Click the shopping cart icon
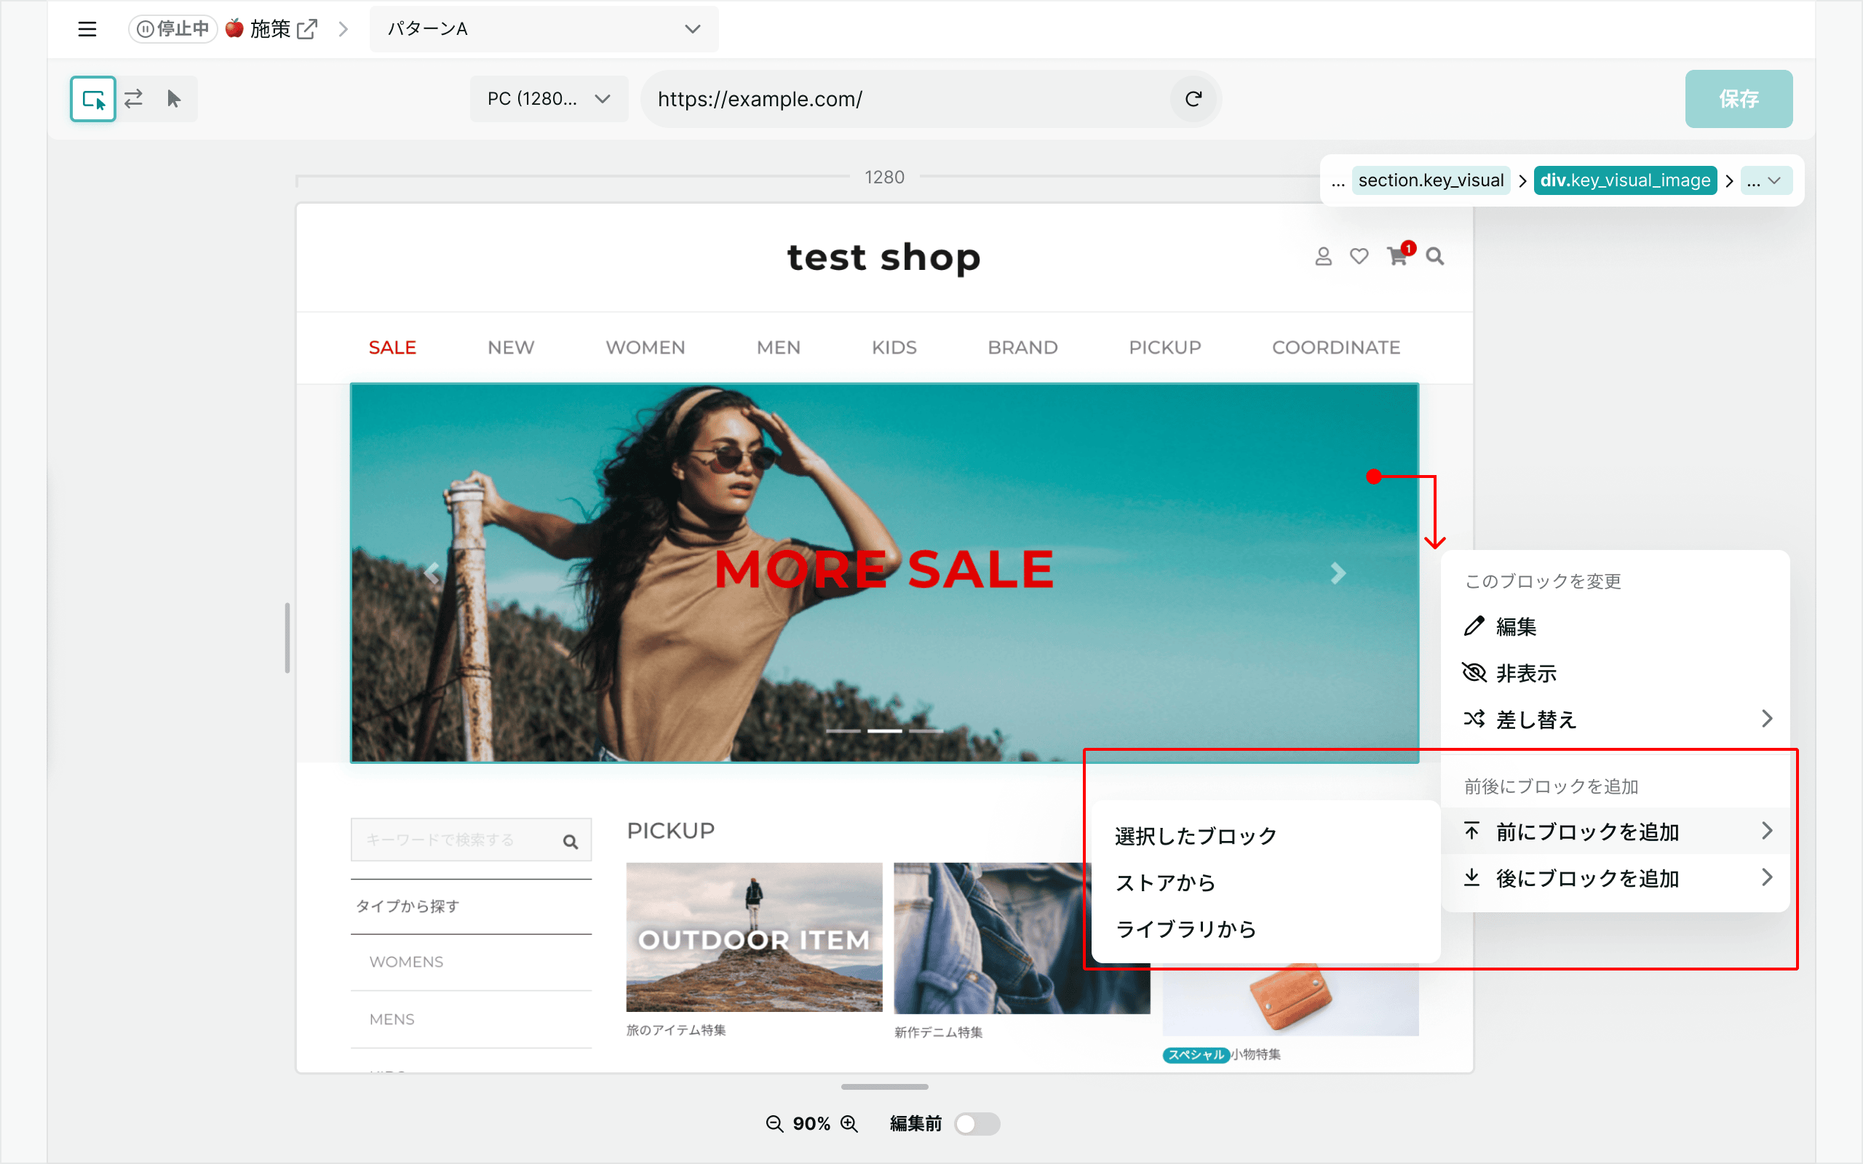Screen dimensions: 1863x1164 pos(1397,256)
